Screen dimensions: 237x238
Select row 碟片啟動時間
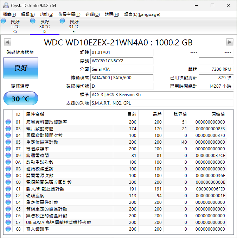[x=115, y=129]
